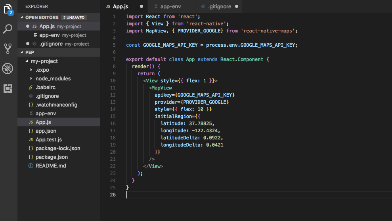Open .gitignore in my-project tree
This screenshot has height=221, width=392.
(59, 96)
